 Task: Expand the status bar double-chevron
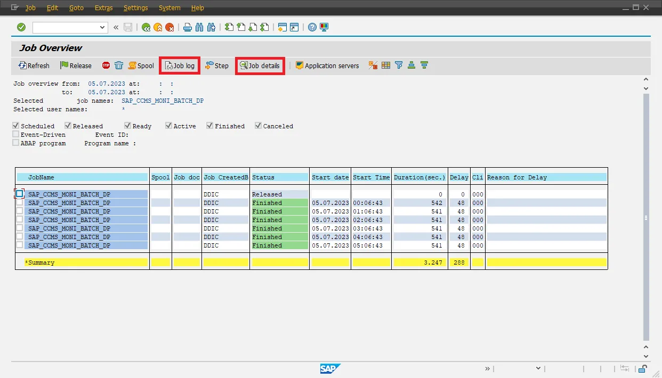487,368
